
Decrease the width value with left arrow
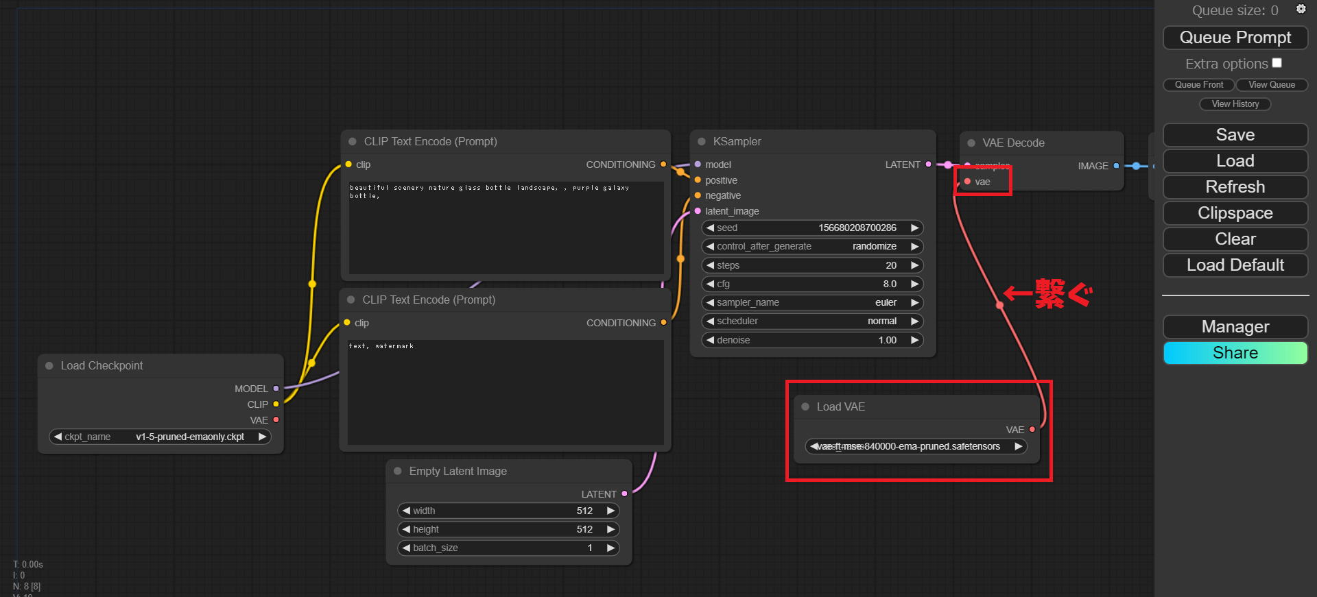406,511
